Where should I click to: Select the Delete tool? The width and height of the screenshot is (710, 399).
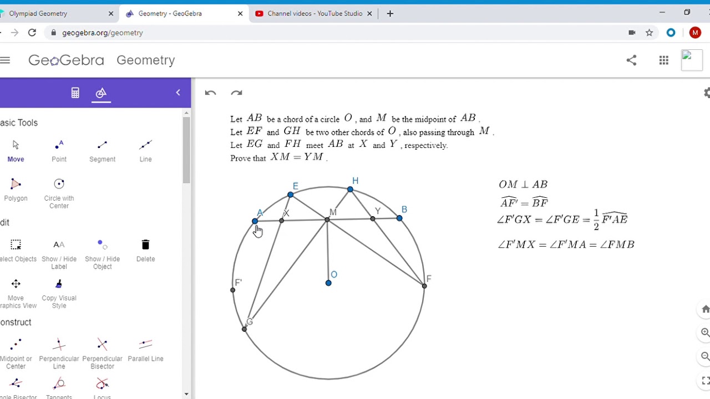145,250
